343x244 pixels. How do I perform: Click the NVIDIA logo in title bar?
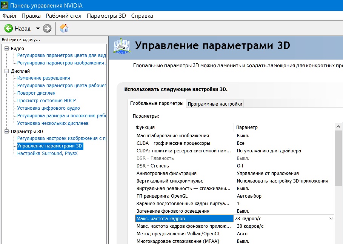[5, 5]
